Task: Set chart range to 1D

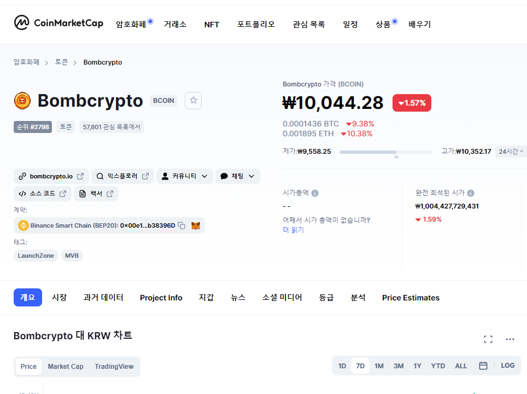Action: coord(342,366)
